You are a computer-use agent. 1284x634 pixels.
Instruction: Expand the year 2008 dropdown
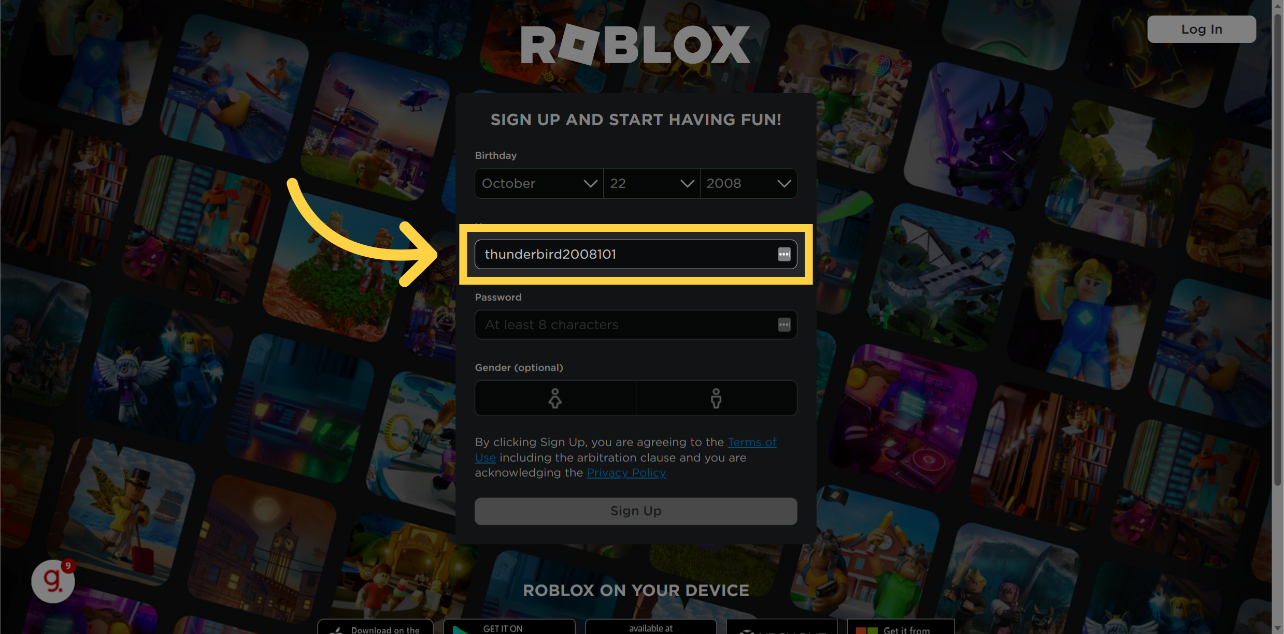[748, 182]
